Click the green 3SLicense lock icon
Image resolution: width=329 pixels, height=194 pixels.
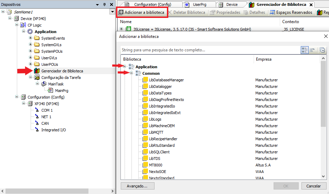[x=129, y=29]
